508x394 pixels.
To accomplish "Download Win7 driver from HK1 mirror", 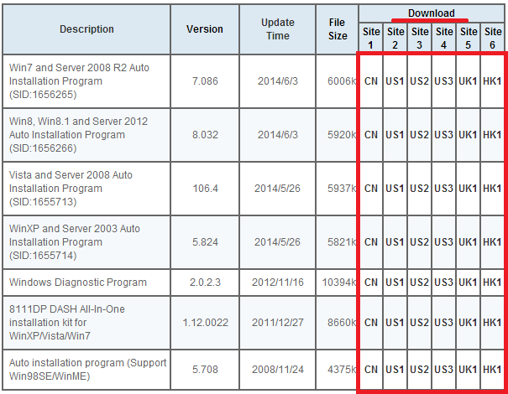I will 492,80.
